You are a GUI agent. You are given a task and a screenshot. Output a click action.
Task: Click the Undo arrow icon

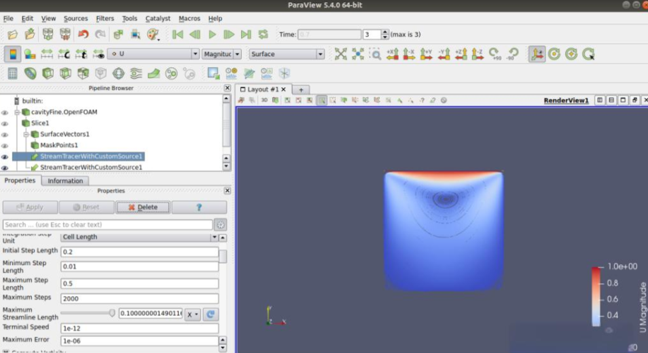click(83, 35)
